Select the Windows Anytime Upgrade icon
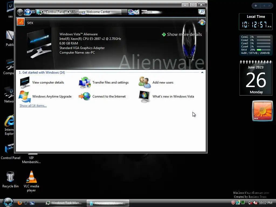 pos(25,96)
